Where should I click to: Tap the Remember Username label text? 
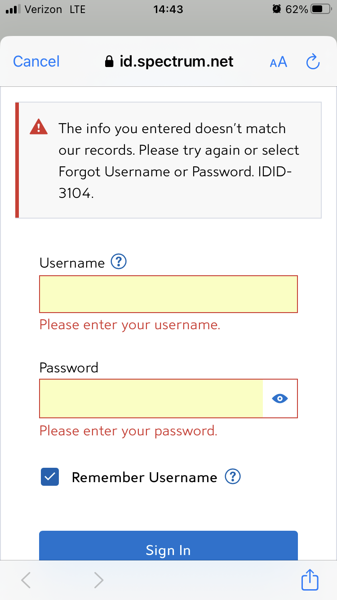point(144,477)
